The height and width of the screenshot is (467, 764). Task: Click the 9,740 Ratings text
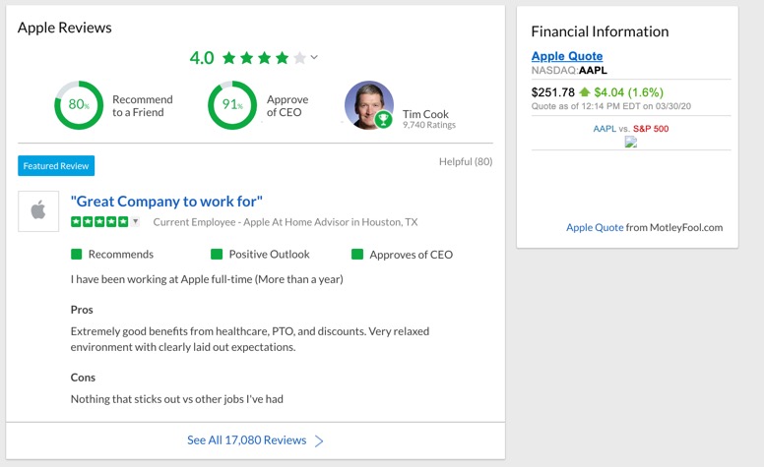tap(429, 125)
